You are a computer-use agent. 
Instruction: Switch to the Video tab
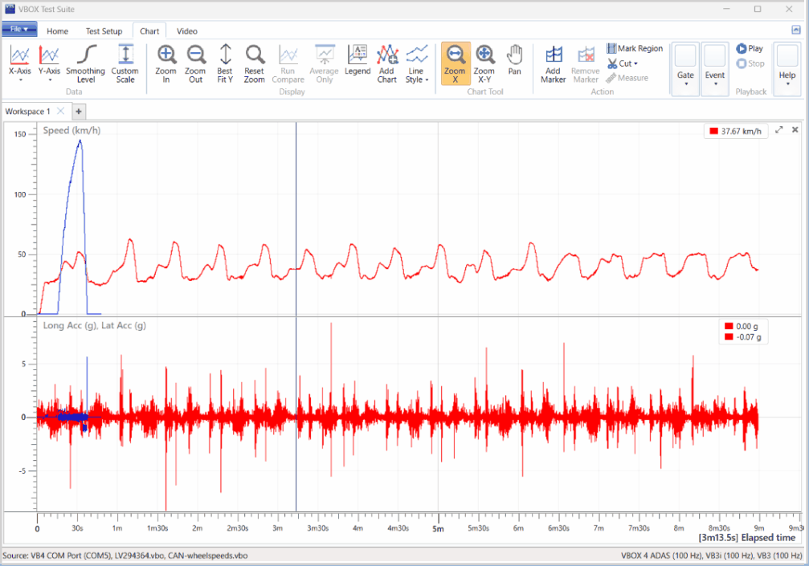coord(186,31)
